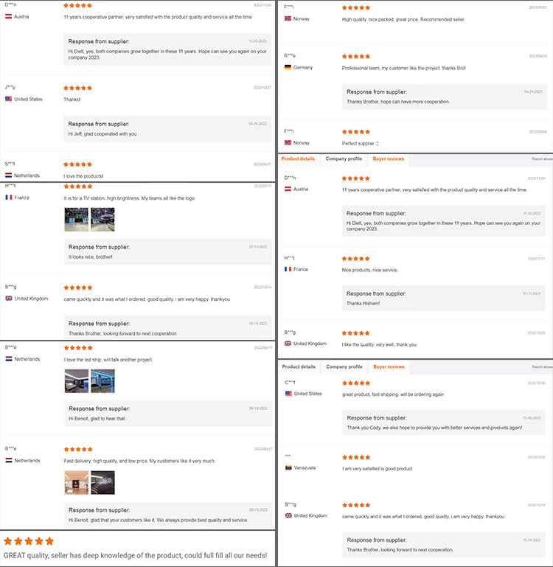Image resolution: width=553 pixels, height=567 pixels.
Task: Click the large five-star rating above 'GREAT quality'
Action: point(29,541)
